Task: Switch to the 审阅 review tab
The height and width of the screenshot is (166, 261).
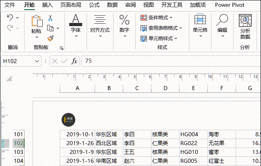Action: click(x=130, y=5)
